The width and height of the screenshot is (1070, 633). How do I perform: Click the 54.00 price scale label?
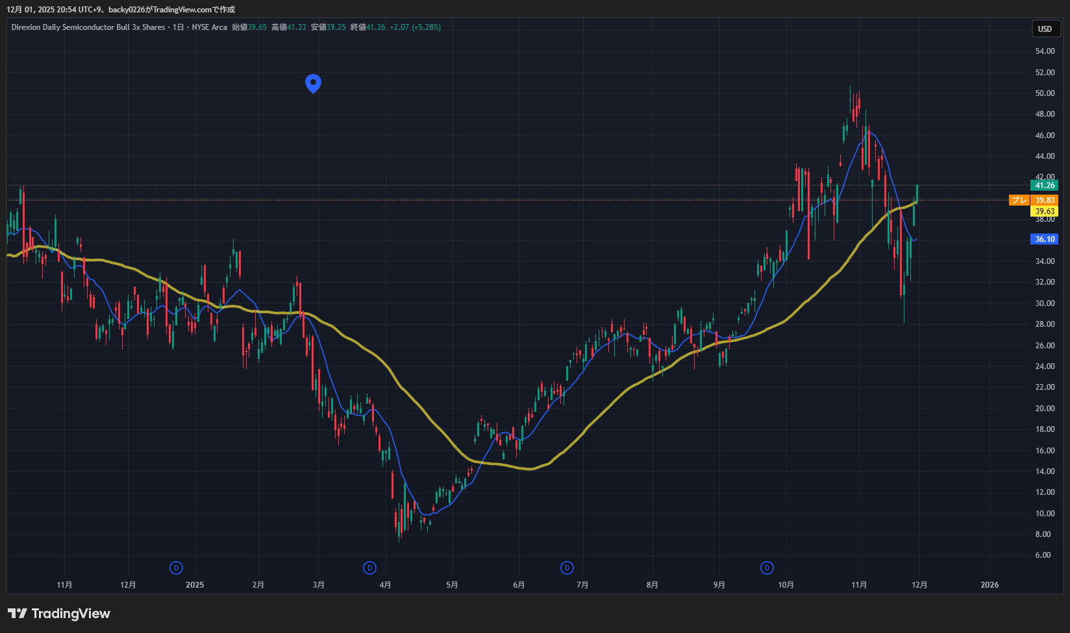(x=1045, y=51)
